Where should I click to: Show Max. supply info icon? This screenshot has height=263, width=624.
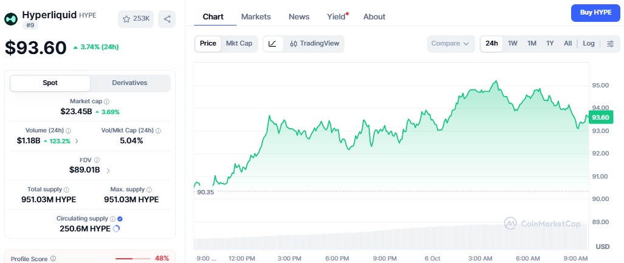[149, 190]
